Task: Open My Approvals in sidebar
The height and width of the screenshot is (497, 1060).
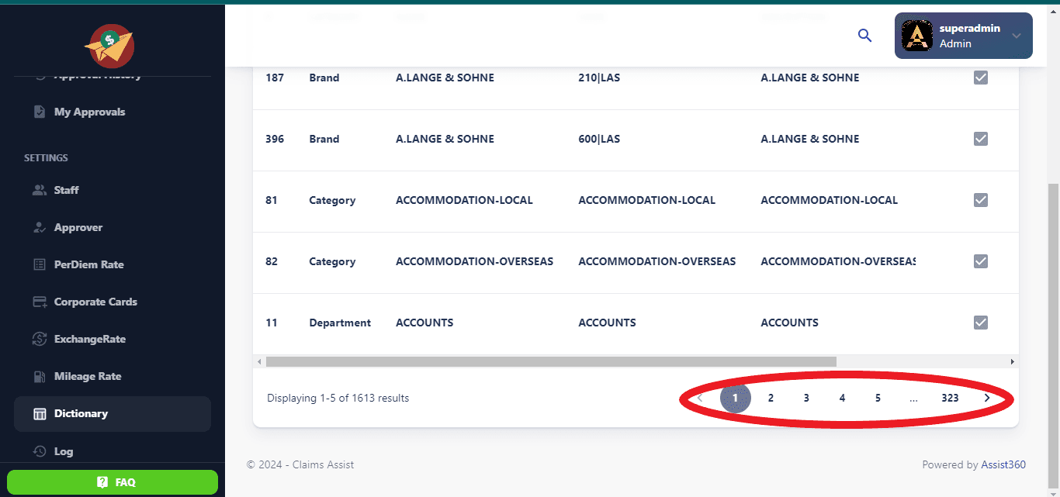Action: point(89,112)
